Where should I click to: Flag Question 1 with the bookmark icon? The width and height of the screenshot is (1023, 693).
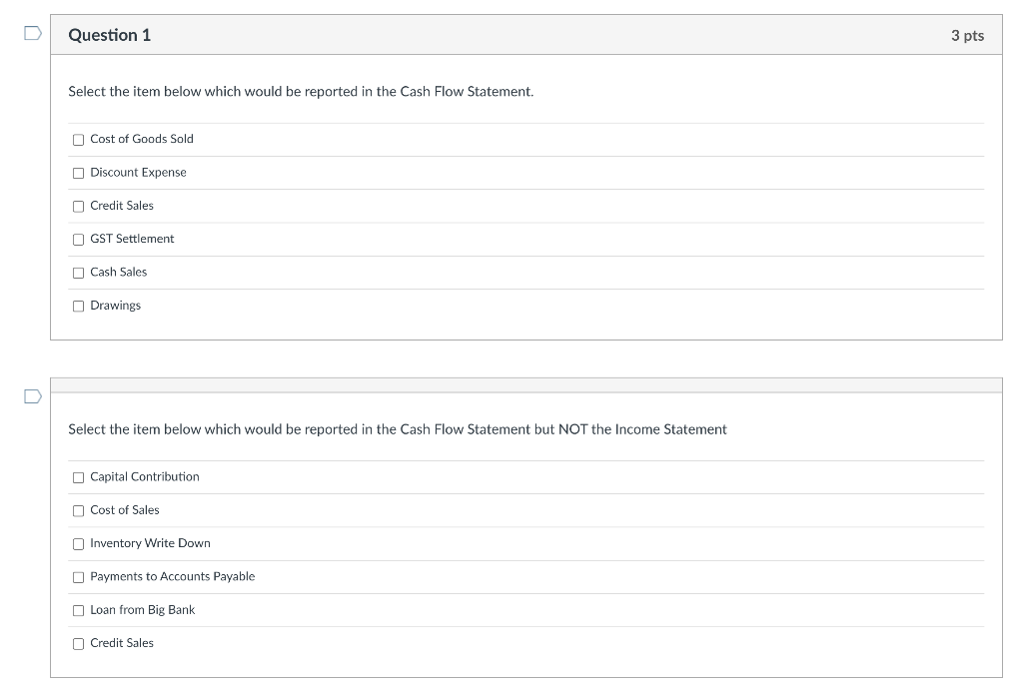coord(31,32)
